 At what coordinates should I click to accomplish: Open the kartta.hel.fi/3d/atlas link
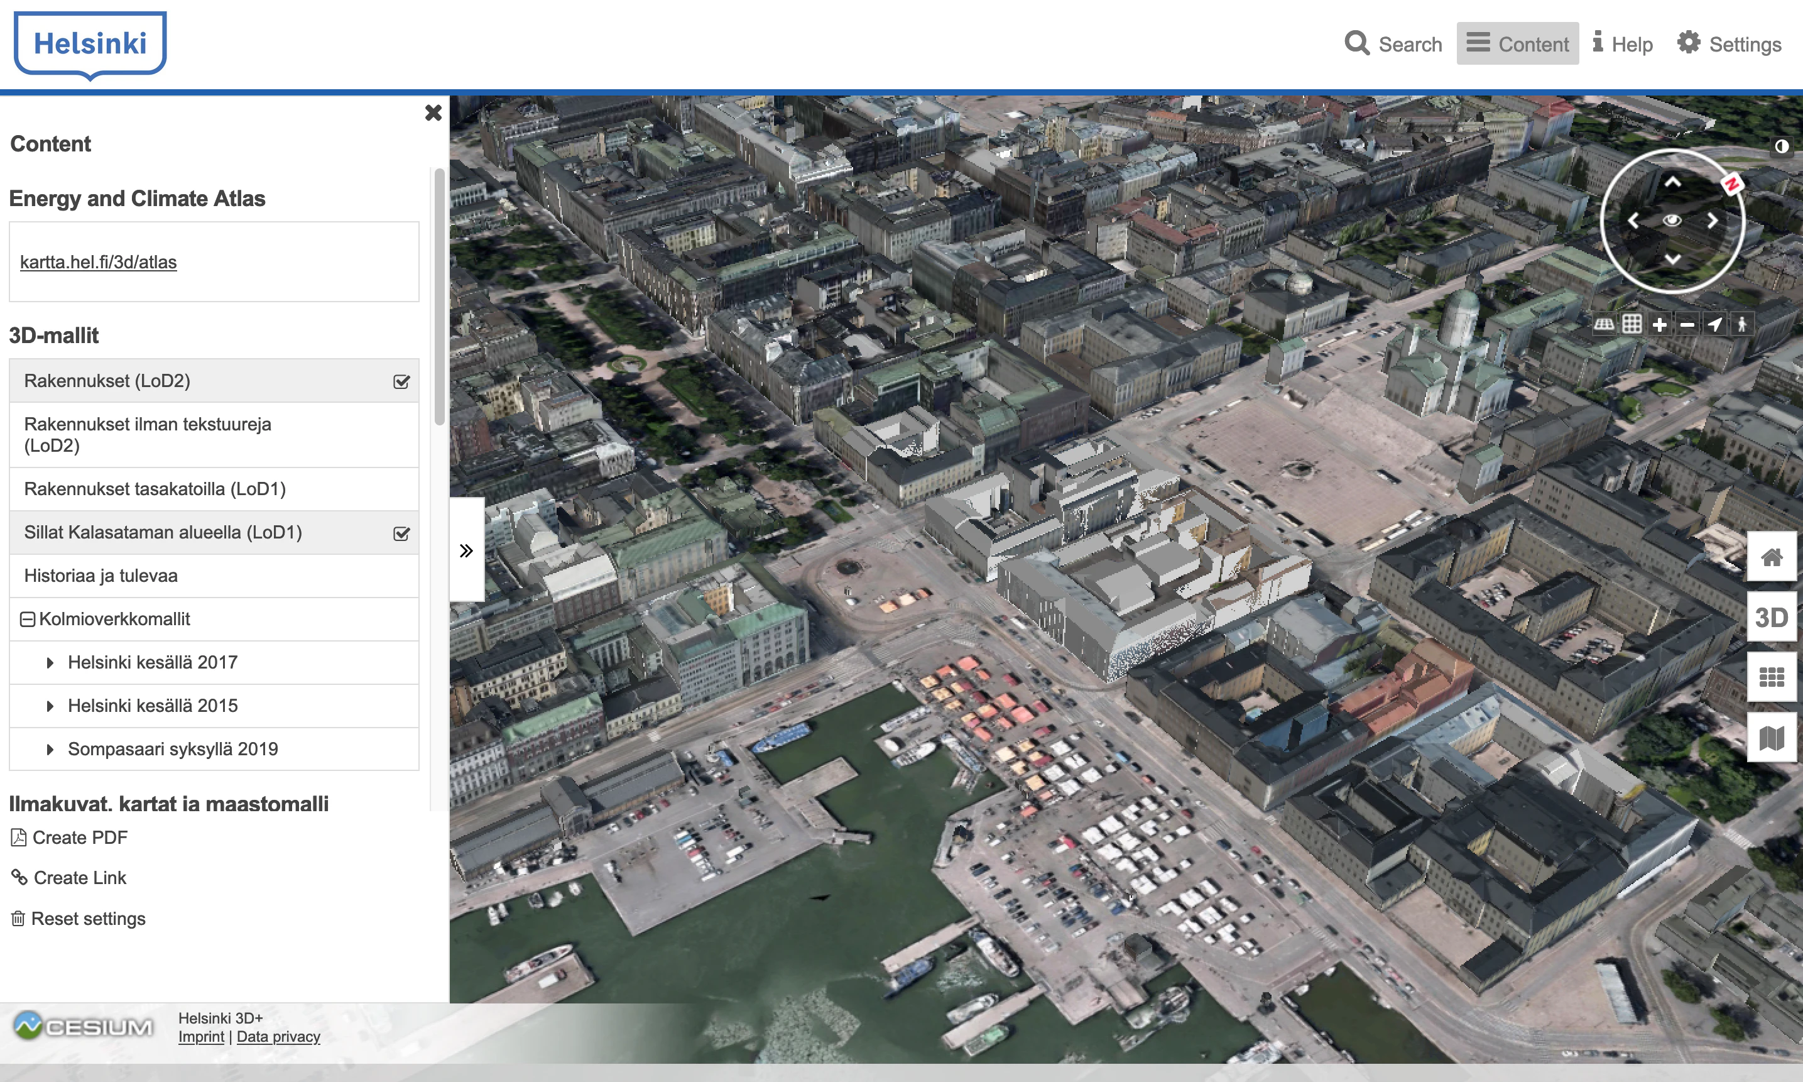(99, 262)
